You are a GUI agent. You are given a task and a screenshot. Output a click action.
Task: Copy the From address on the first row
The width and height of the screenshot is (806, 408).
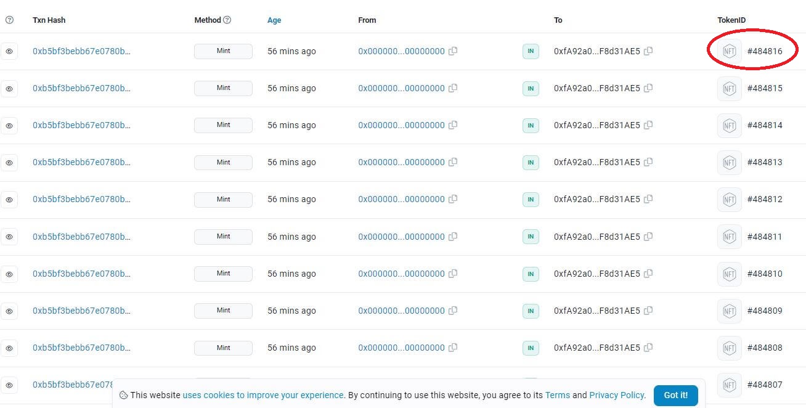point(453,52)
